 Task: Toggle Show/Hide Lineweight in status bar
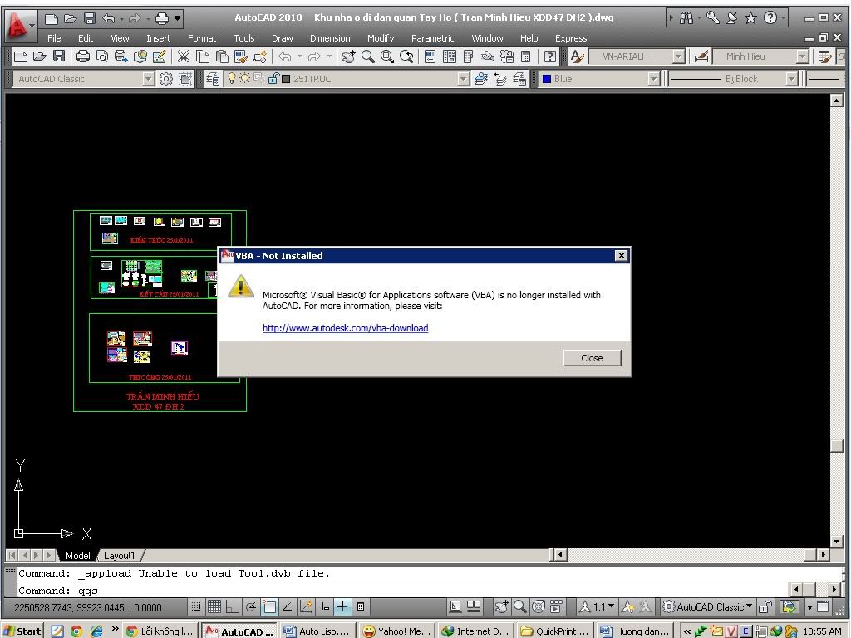point(342,606)
